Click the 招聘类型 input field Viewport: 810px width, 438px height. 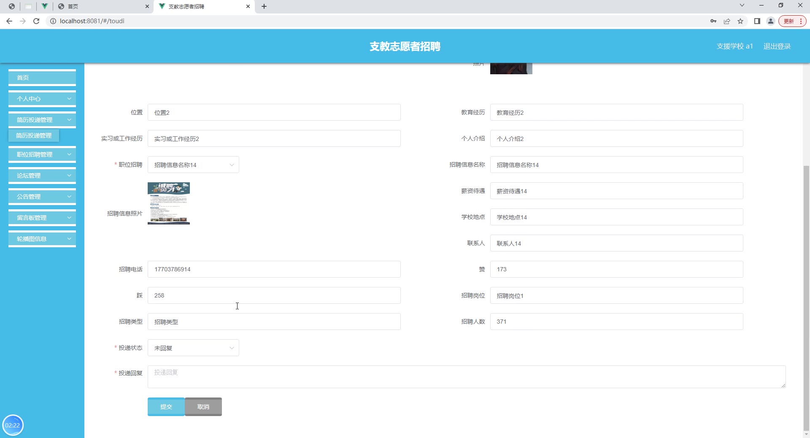click(274, 322)
